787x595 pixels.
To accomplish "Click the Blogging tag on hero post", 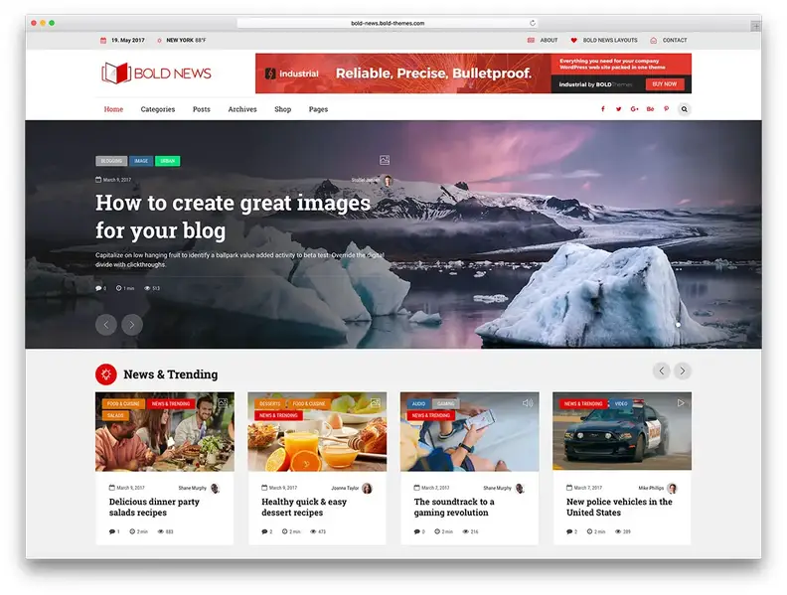I will pyautogui.click(x=110, y=161).
